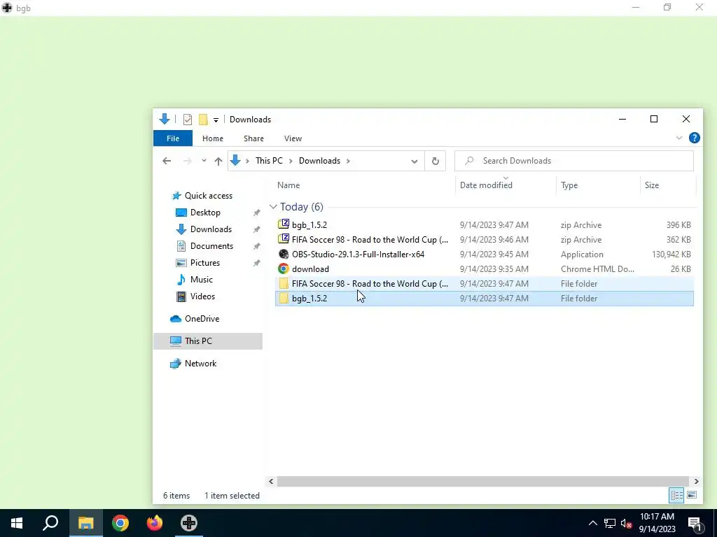717x537 pixels.
Task: Sort by the Name column header
Action: (x=365, y=185)
